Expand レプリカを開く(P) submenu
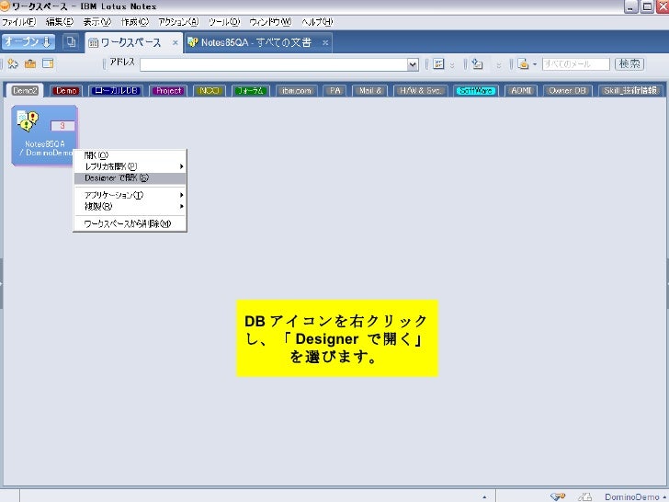669x502 pixels. coord(130,166)
